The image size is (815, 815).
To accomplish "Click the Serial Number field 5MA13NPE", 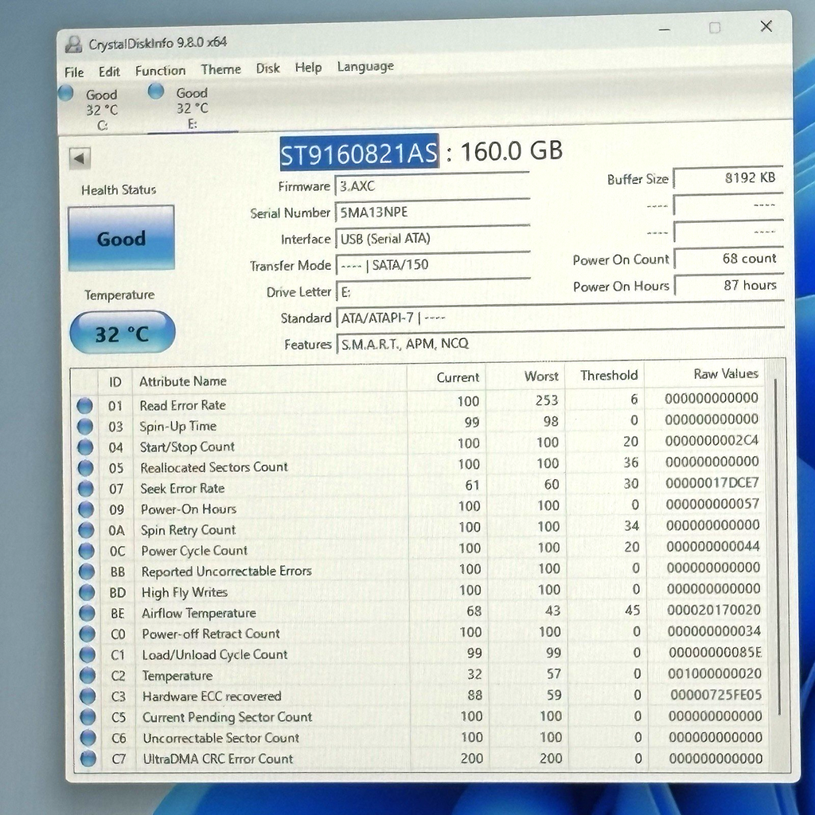I will point(432,213).
